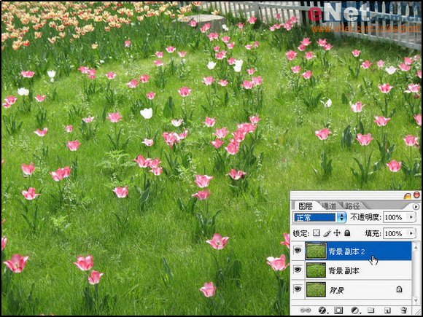The image size is (423, 317).
Task: Open the 正常 blend mode dropdown
Action: tap(320, 217)
